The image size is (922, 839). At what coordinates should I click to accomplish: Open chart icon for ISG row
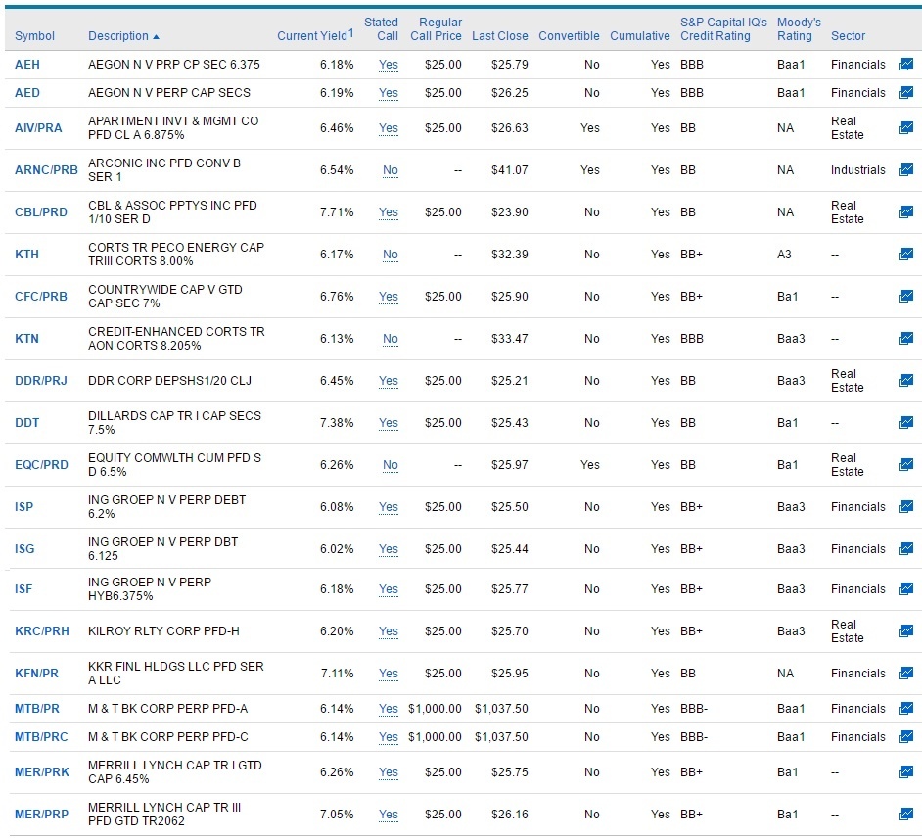tap(906, 548)
